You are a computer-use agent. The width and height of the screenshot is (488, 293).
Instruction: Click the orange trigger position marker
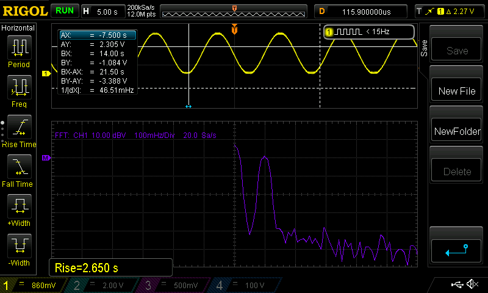click(235, 29)
